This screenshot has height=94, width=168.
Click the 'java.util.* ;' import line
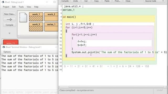click(74, 6)
